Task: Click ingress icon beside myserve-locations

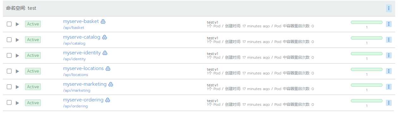Action: [108, 69]
